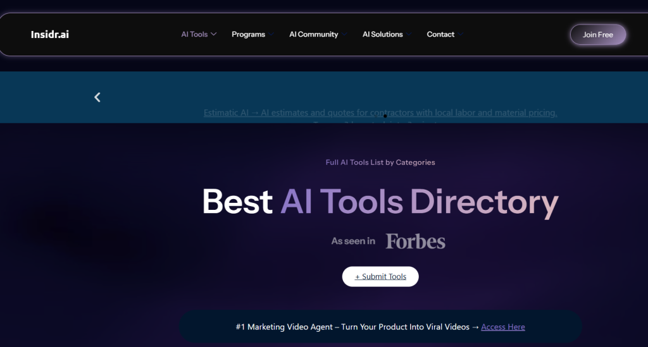Click the Best AI Tools Directory heading

[380, 202]
